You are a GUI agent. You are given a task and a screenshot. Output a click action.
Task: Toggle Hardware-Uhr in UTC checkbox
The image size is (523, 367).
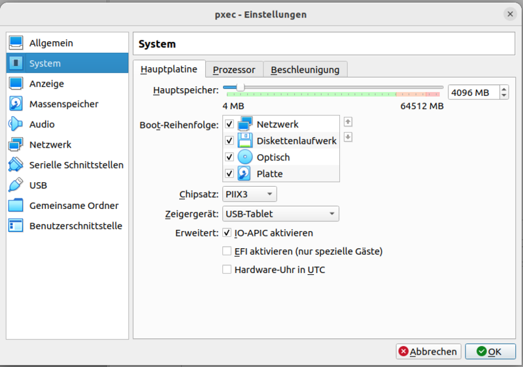point(227,270)
